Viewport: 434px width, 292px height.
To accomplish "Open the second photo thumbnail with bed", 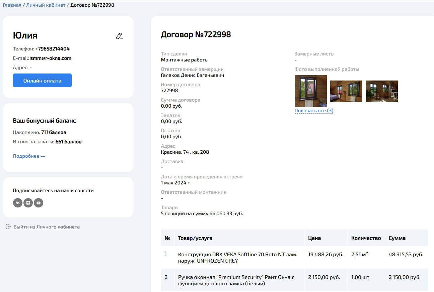I will (346, 91).
